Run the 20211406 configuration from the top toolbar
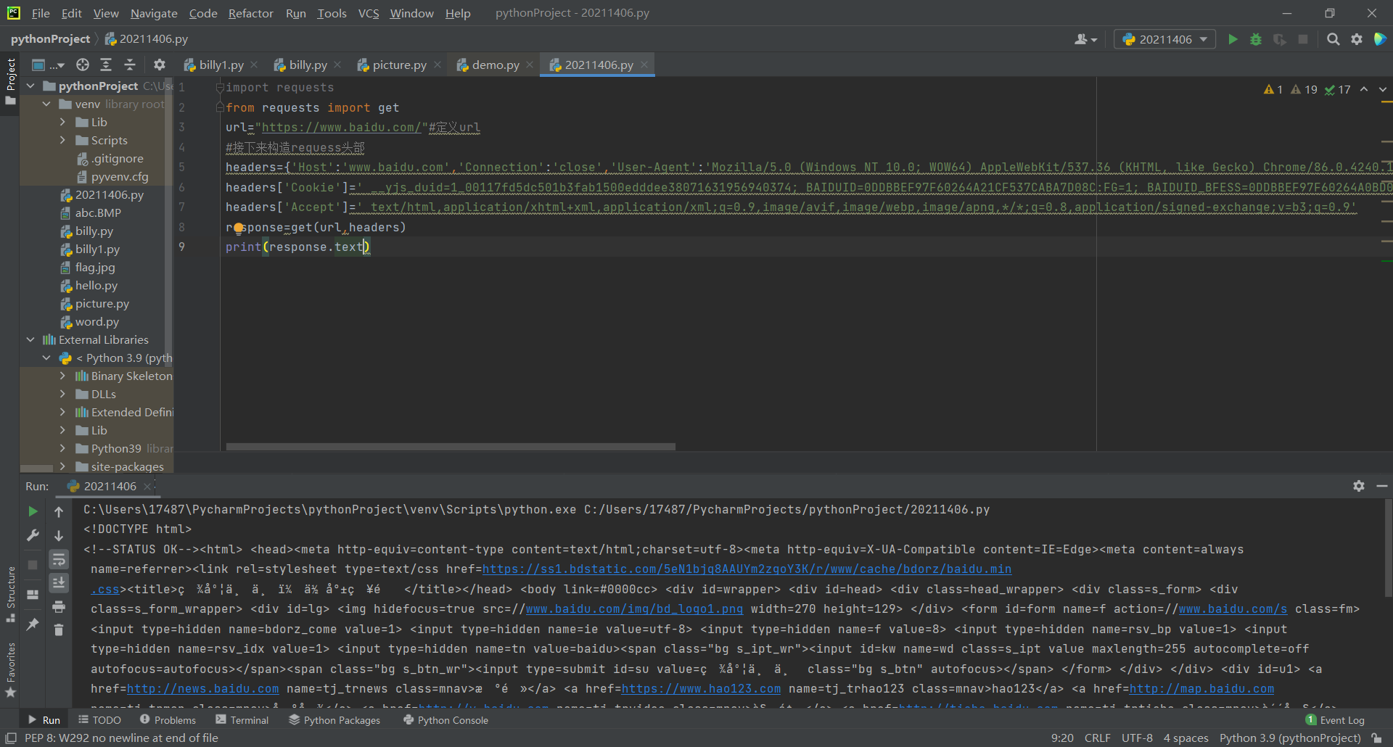Viewport: 1393px width, 747px height. (1233, 39)
